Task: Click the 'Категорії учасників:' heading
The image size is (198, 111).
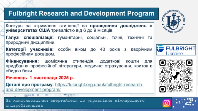Action: coord(30,49)
